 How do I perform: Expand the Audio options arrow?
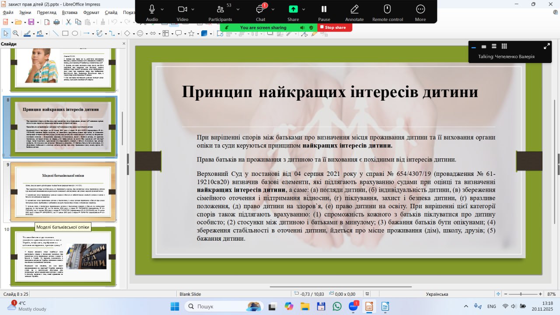tap(162, 9)
